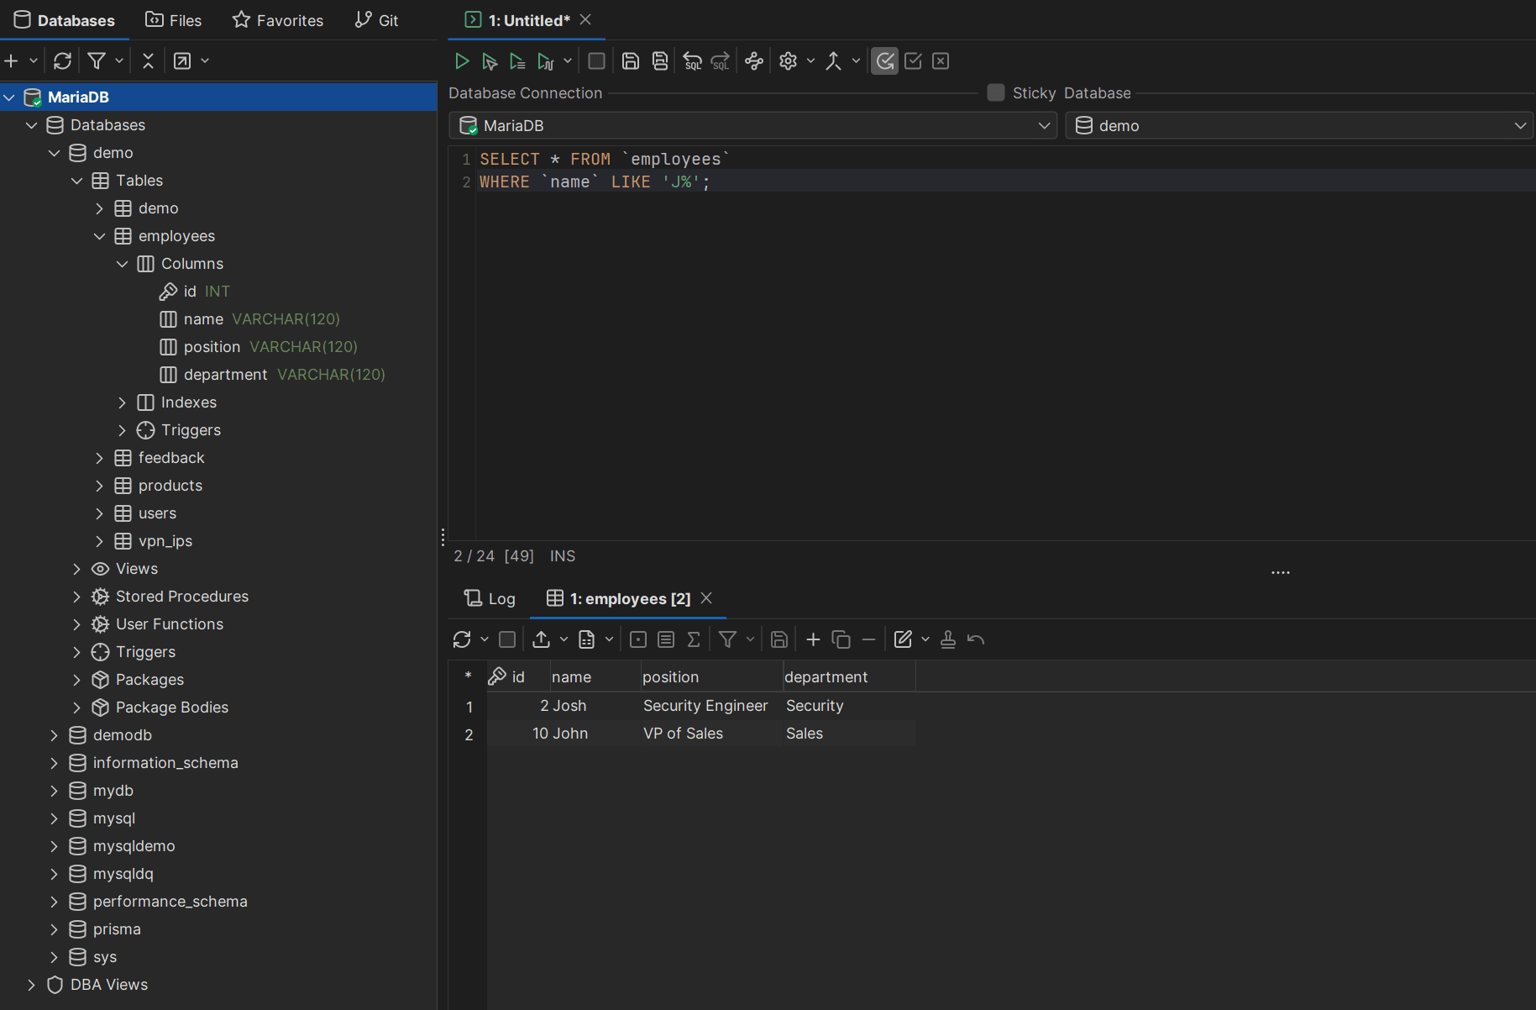Collapse the employees table node
Image resolution: width=1536 pixels, height=1010 pixels.
(100, 236)
